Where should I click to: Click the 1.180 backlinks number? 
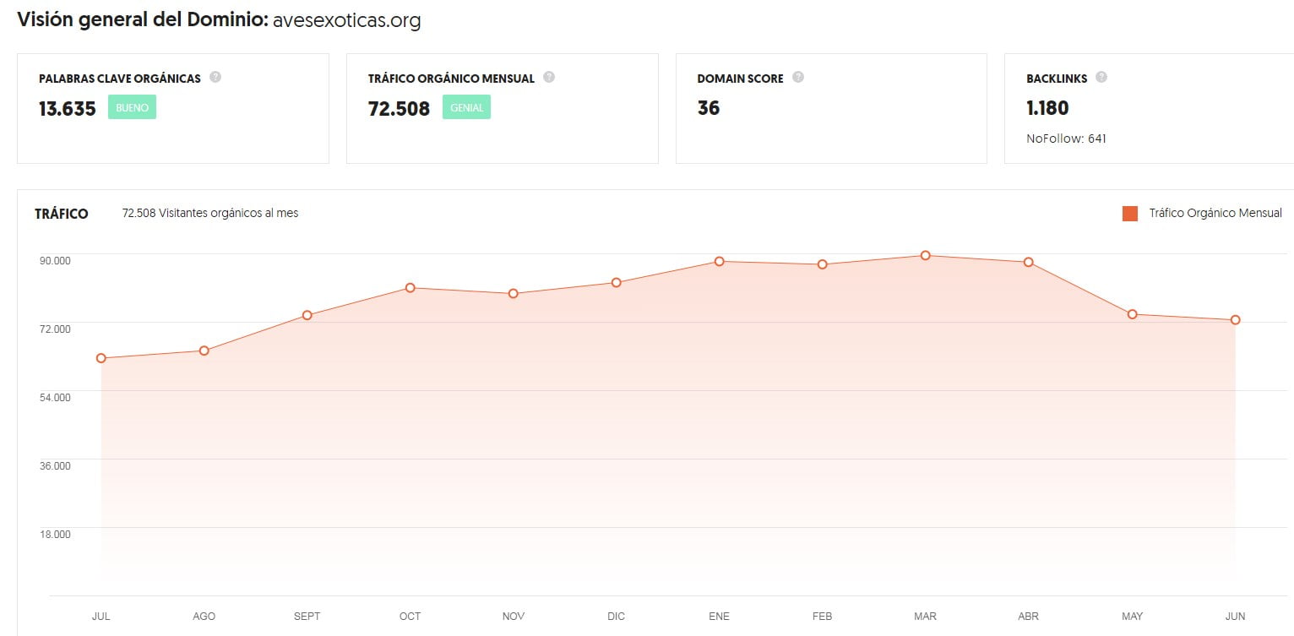click(x=1046, y=108)
